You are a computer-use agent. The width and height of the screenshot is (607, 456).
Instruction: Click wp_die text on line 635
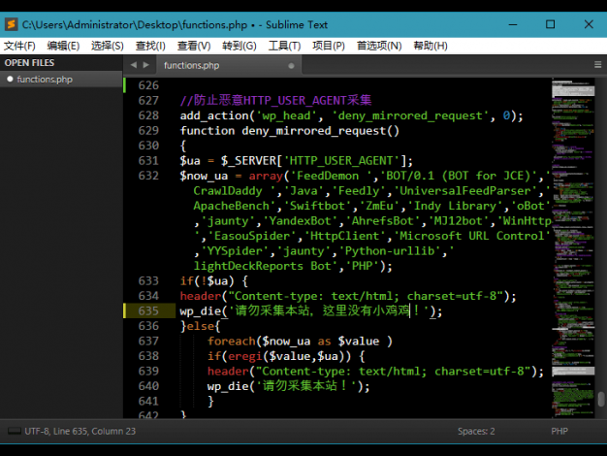tap(200, 311)
